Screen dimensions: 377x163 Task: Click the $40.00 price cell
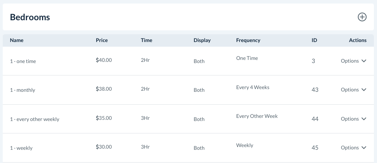(104, 60)
